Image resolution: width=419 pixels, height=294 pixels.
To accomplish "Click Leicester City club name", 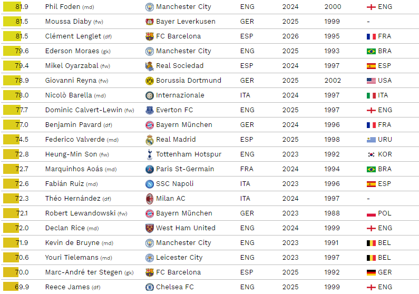I will [179, 258].
